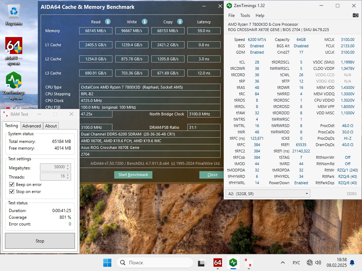Switch to Advanced tab in RAM Test

coord(31,126)
